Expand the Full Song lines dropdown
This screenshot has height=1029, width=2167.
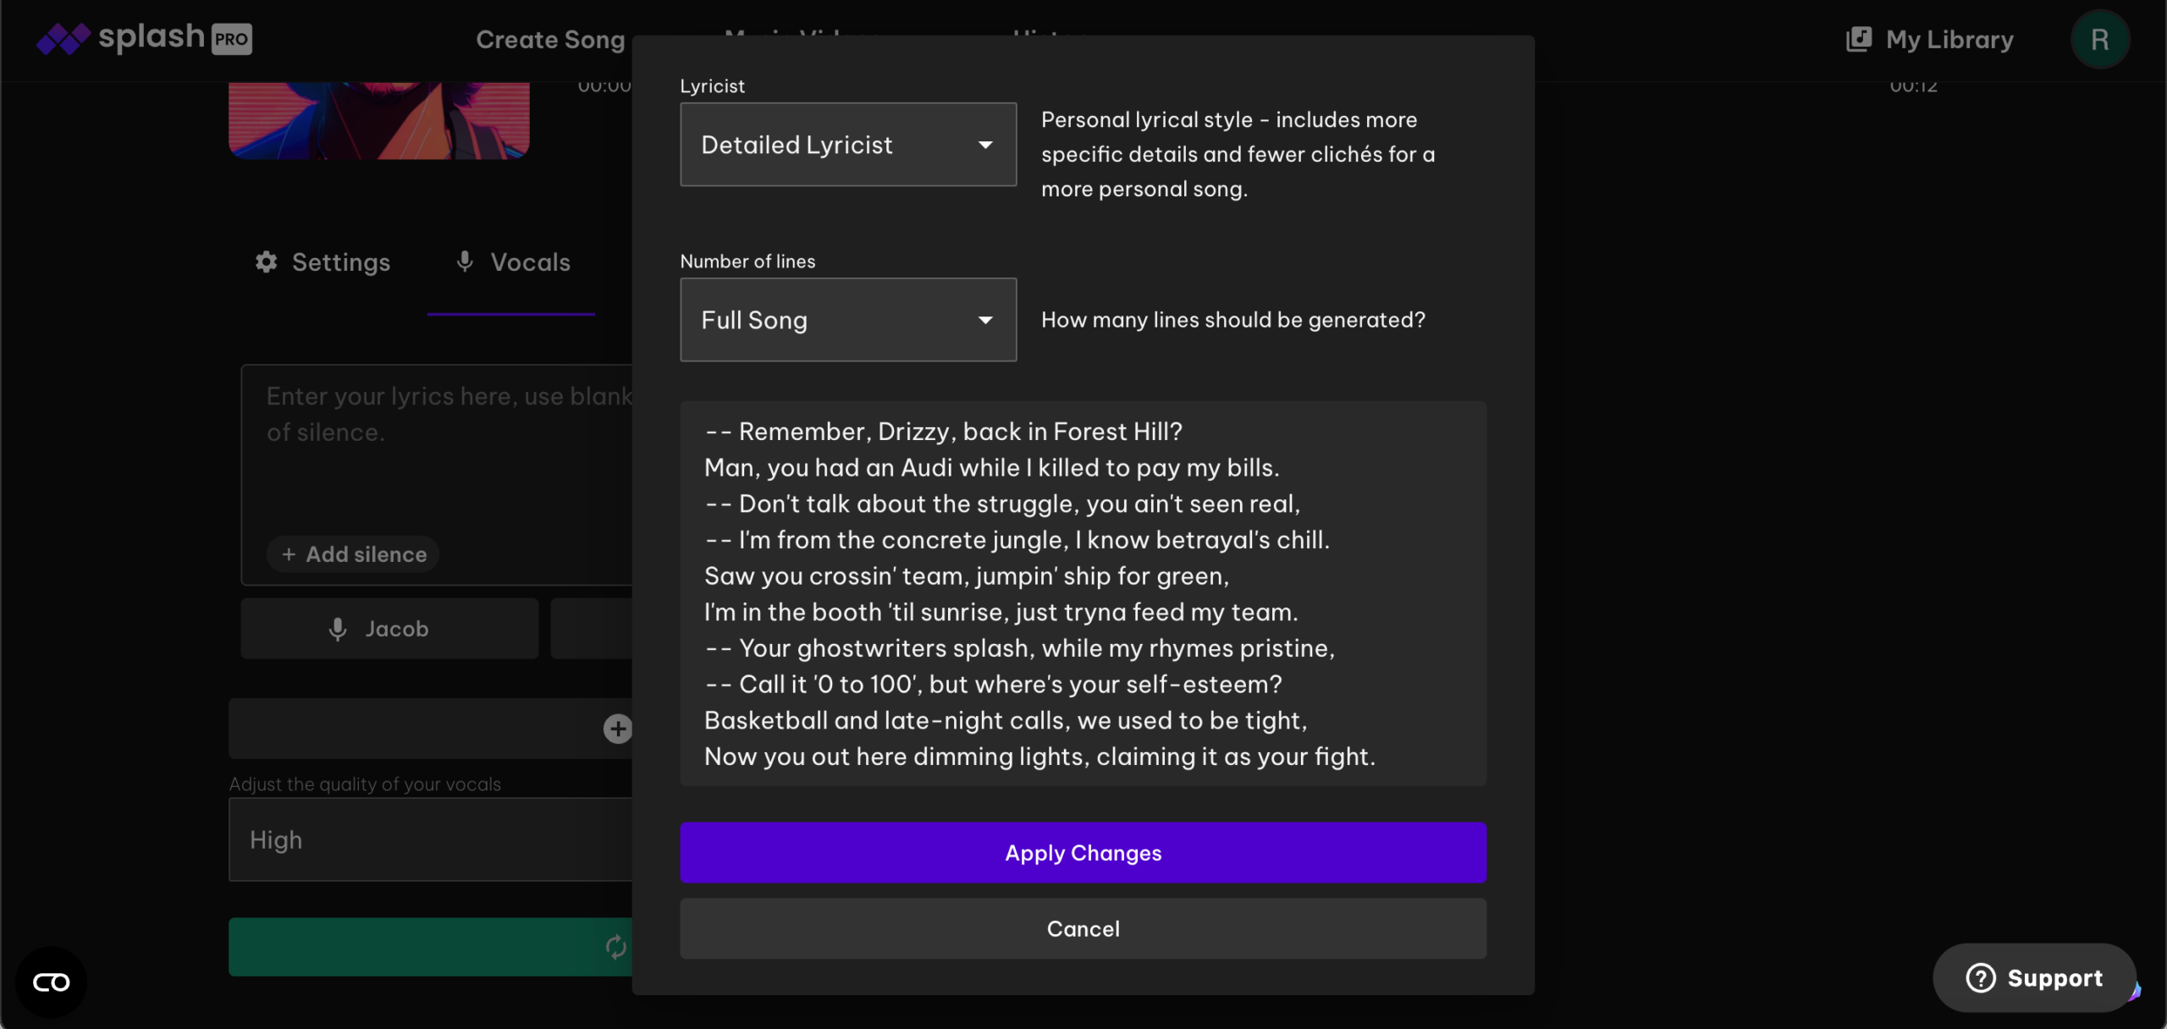(848, 320)
